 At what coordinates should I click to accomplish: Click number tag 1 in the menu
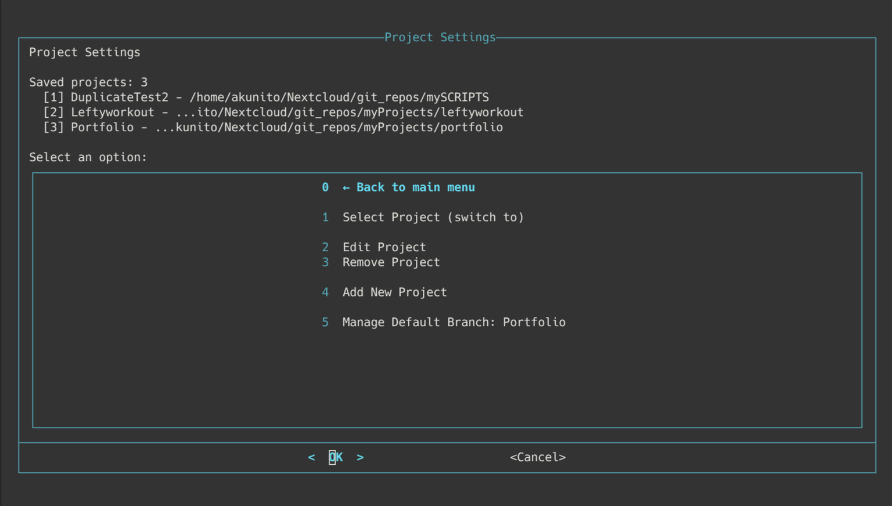coord(325,218)
